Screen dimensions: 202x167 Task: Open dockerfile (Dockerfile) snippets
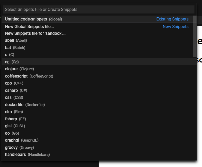coord(25,105)
